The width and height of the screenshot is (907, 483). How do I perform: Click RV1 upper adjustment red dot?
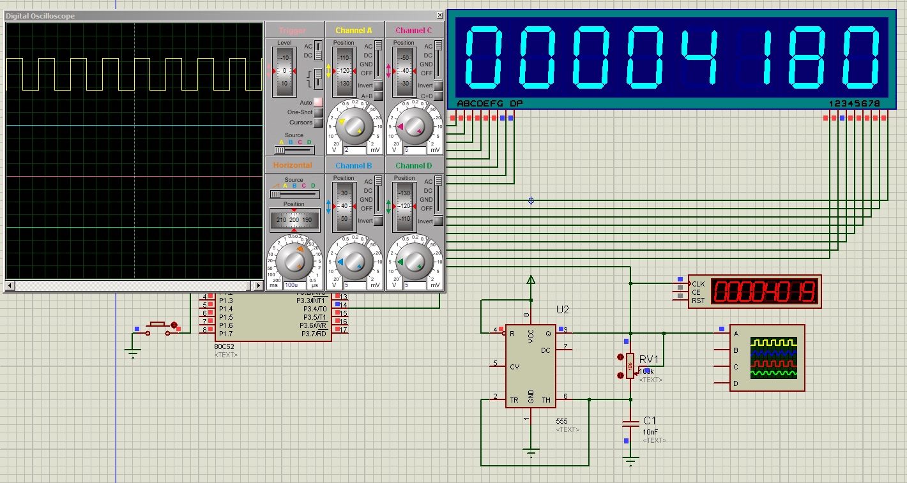620,357
